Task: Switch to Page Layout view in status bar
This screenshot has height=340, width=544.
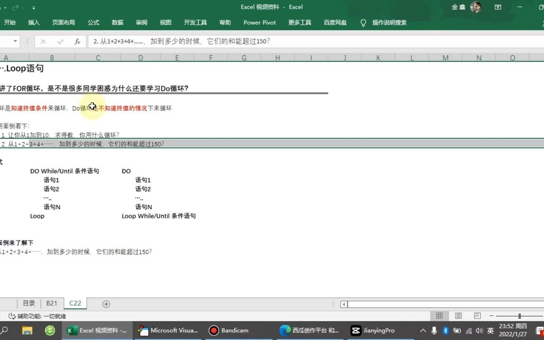Action: point(458,315)
